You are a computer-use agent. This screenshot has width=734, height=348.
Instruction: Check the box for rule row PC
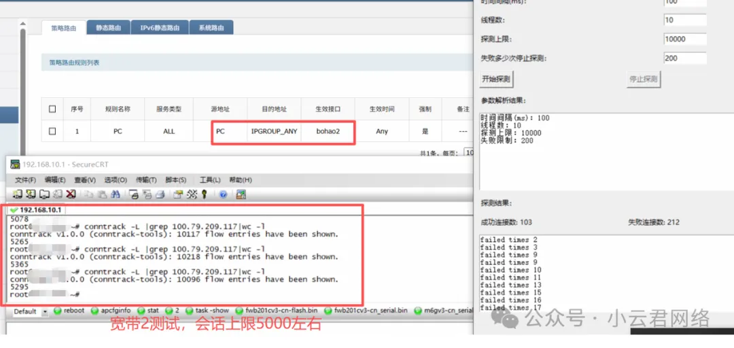pos(53,131)
